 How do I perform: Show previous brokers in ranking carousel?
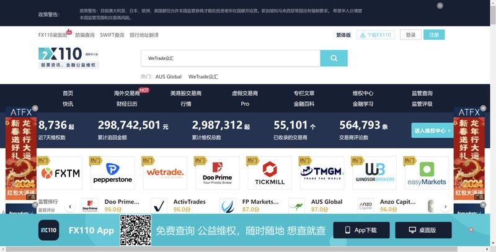point(70,207)
